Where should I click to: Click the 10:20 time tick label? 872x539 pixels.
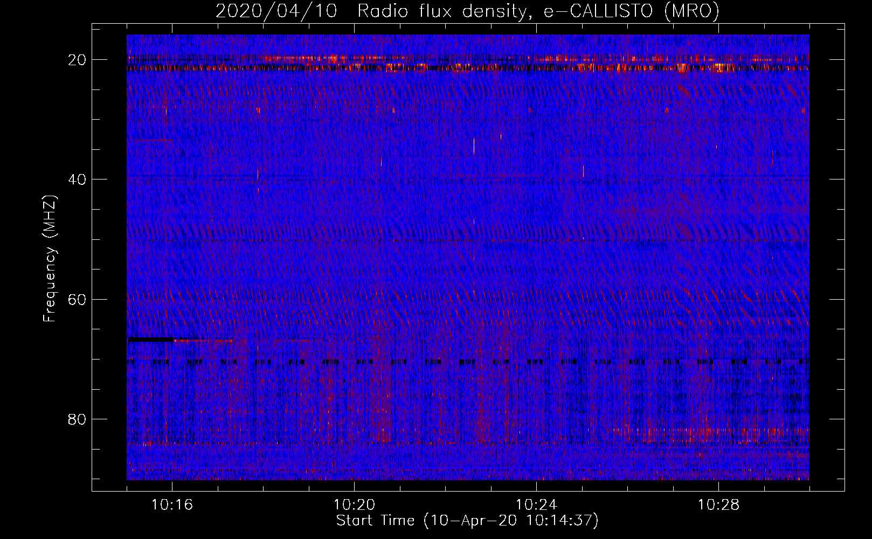[x=354, y=505]
